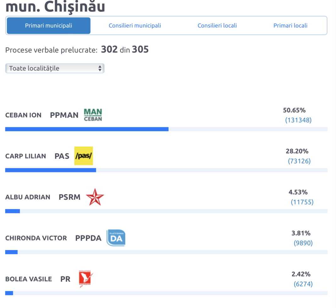The width and height of the screenshot is (336, 308).
Task: Click the Platforma DA blue logo
Action: pos(116,238)
